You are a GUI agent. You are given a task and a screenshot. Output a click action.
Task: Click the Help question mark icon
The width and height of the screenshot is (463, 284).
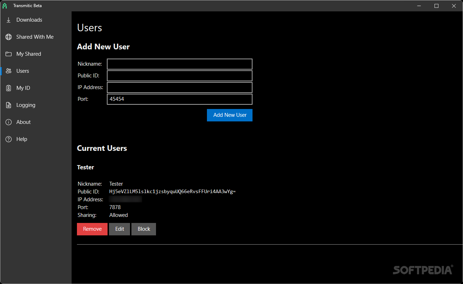pos(9,139)
